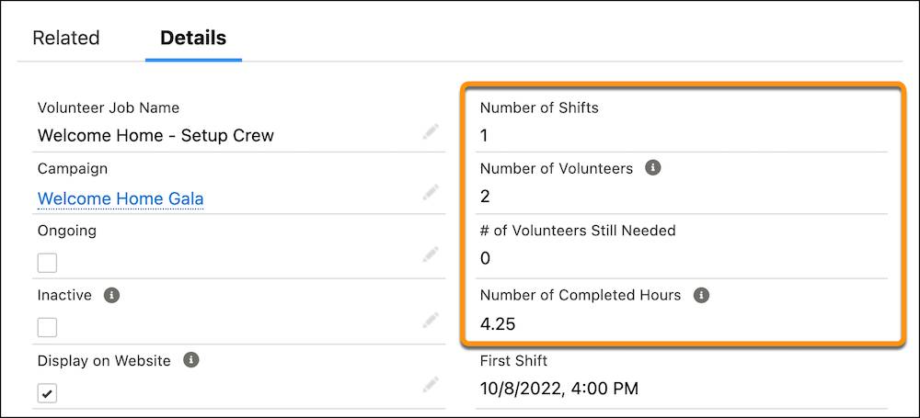The height and width of the screenshot is (418, 920).
Task: Edit Volunteer Job Name with pencil icon
Action: tap(431, 132)
